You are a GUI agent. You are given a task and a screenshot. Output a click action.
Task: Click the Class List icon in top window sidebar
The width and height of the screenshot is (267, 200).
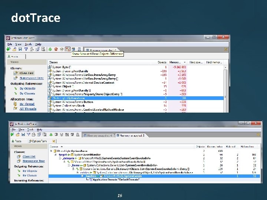16,73
